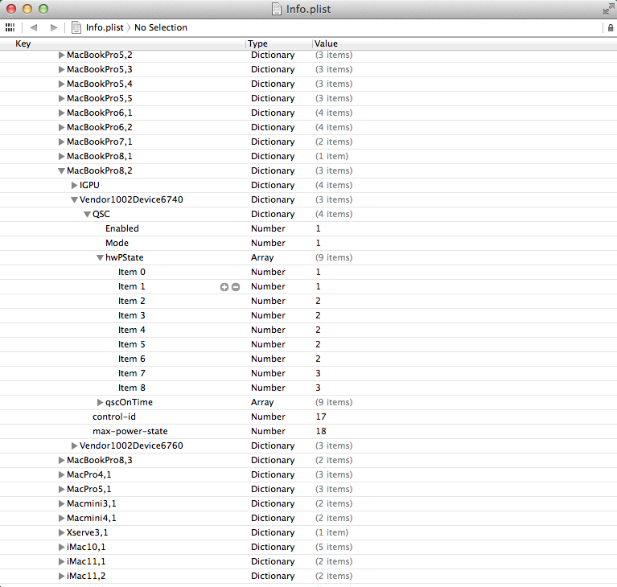Click the Info.plist document icon in jump bar
The height and width of the screenshot is (587, 617).
(x=76, y=27)
